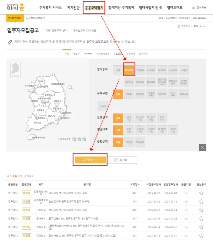Select 경기도 on the map
213x240 pixels.
[41, 81]
